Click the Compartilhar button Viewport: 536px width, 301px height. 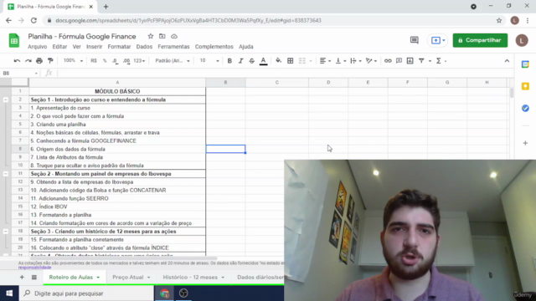coord(480,40)
